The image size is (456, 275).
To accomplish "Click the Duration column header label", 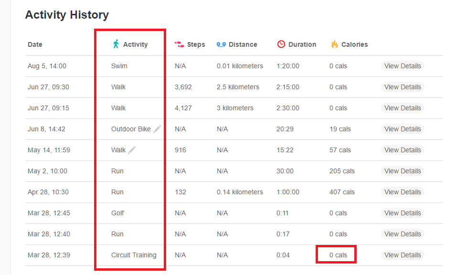I will click(302, 44).
